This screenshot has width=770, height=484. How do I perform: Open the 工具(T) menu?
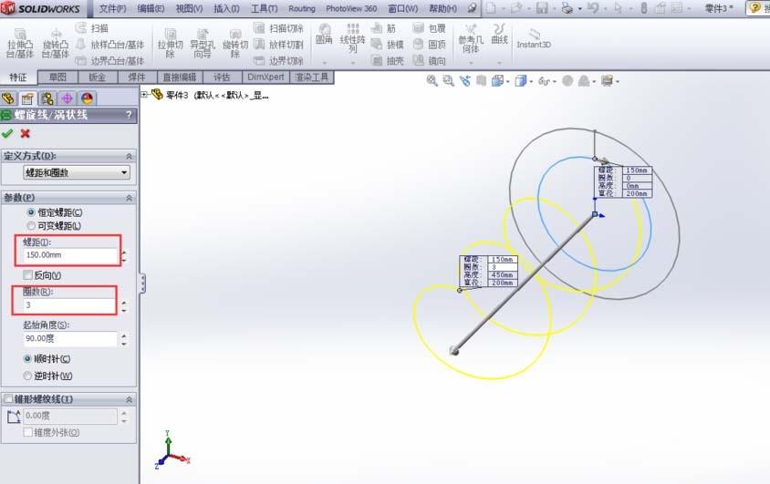265,8
